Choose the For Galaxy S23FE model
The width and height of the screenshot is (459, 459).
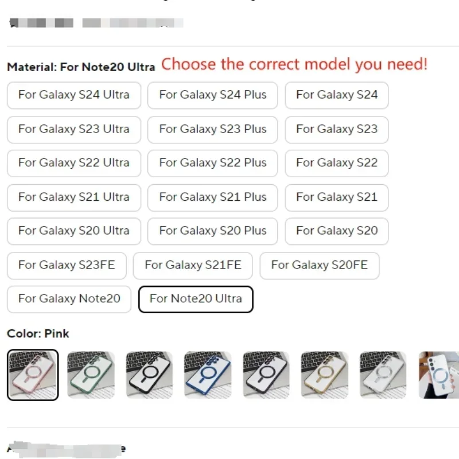click(x=67, y=265)
